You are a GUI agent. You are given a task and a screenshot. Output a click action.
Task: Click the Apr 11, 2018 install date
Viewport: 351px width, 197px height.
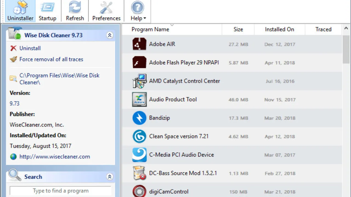[x=280, y=63]
